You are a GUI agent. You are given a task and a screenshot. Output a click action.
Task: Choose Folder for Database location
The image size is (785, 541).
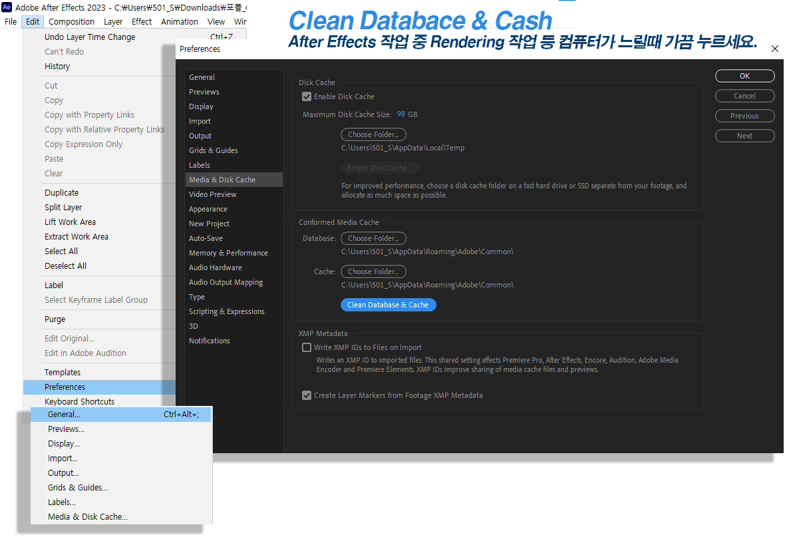(373, 238)
